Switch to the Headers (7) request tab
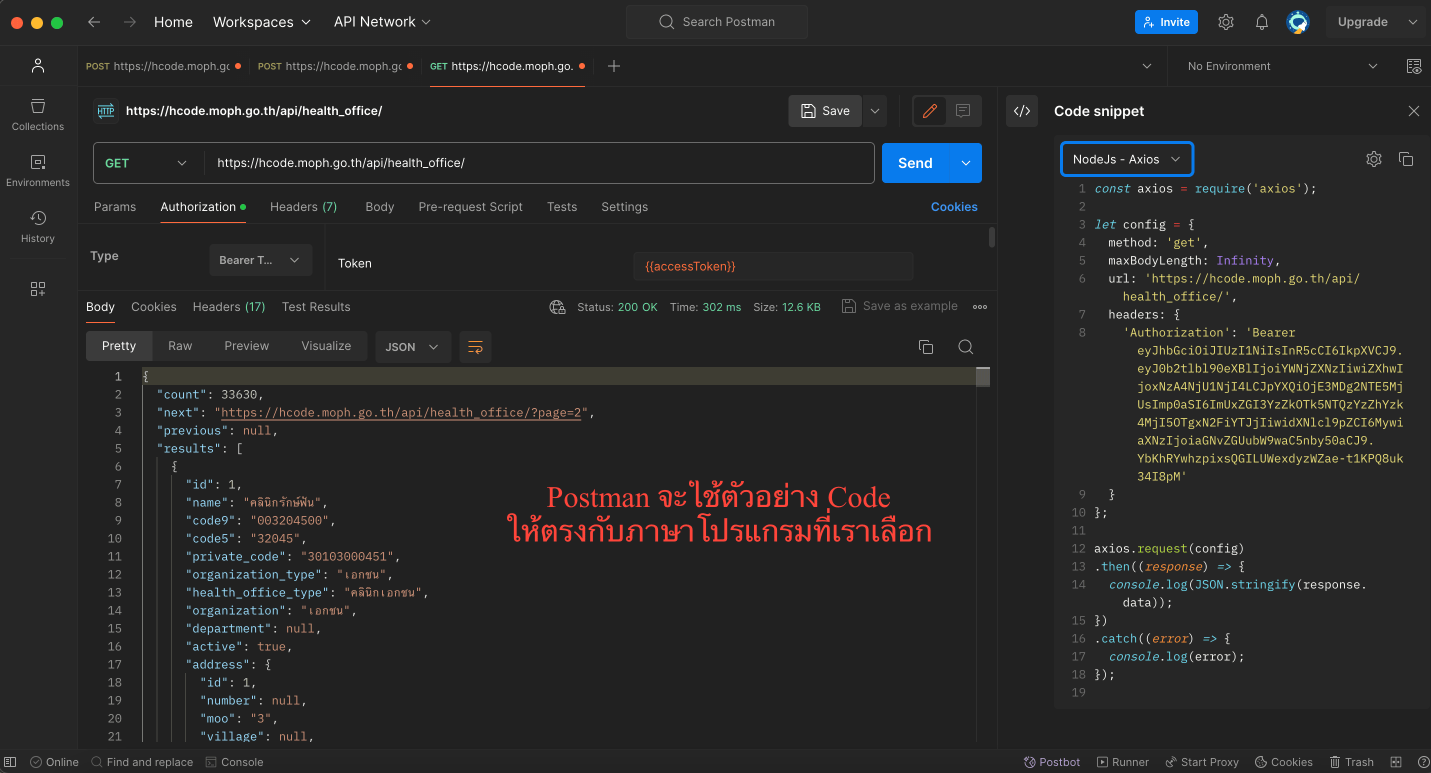Screen dimensions: 1431x773 [x=303, y=206]
